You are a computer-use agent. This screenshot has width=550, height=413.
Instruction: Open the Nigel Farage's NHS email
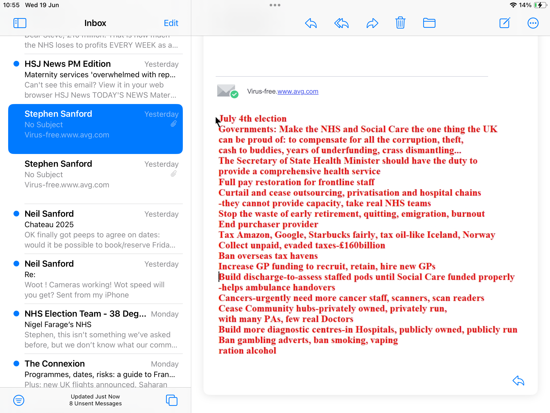click(x=95, y=329)
